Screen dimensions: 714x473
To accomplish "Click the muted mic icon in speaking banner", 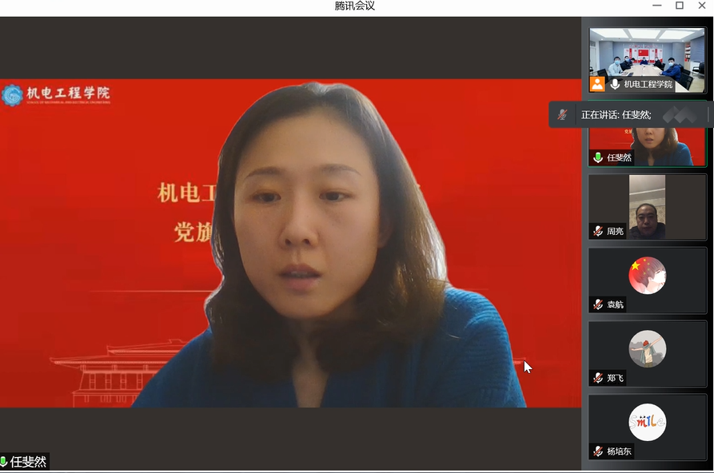I will point(562,115).
